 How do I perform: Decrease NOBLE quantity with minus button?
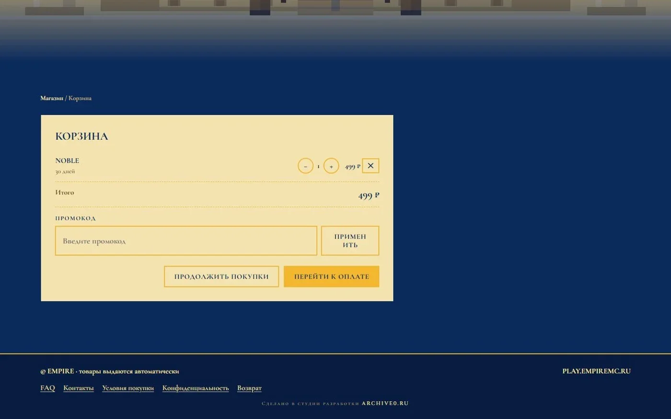point(305,166)
